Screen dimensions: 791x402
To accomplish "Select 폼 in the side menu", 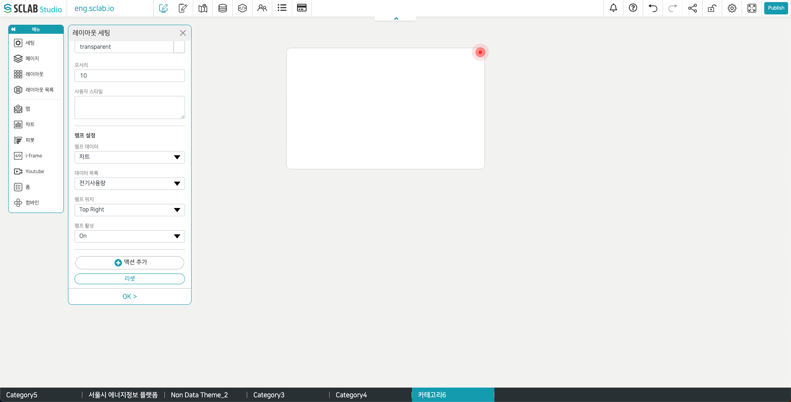I will pyautogui.click(x=36, y=187).
